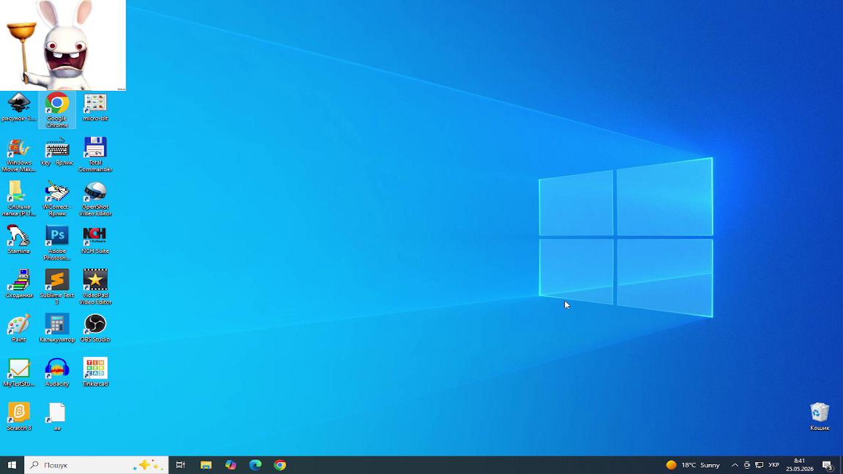Select the Inkscape drawing file desktop icon
Viewport: 843px width, 474px height.
point(18,108)
